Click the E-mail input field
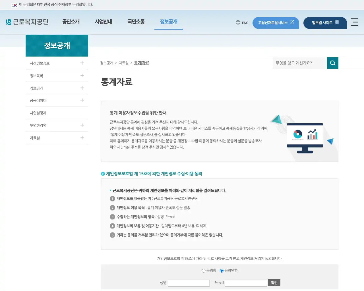Screen dimensions: 364x291 [x=246, y=283]
